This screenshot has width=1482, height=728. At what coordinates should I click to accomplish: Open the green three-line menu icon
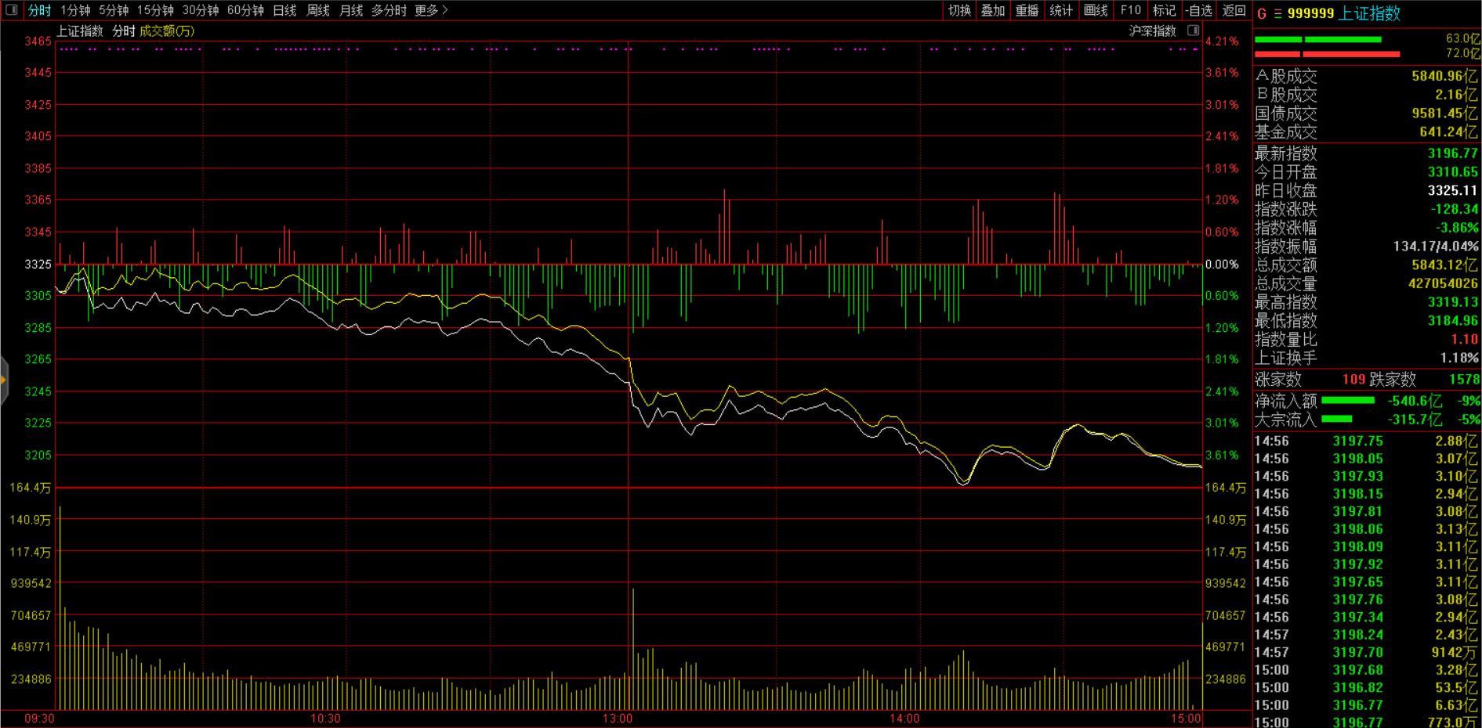[x=1277, y=13]
